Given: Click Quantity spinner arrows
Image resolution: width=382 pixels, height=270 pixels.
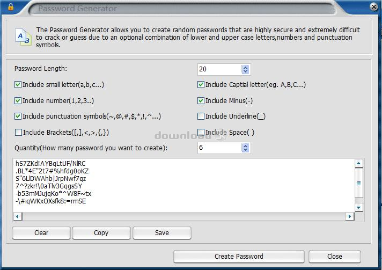Looking at the screenshot, I should coord(245,148).
